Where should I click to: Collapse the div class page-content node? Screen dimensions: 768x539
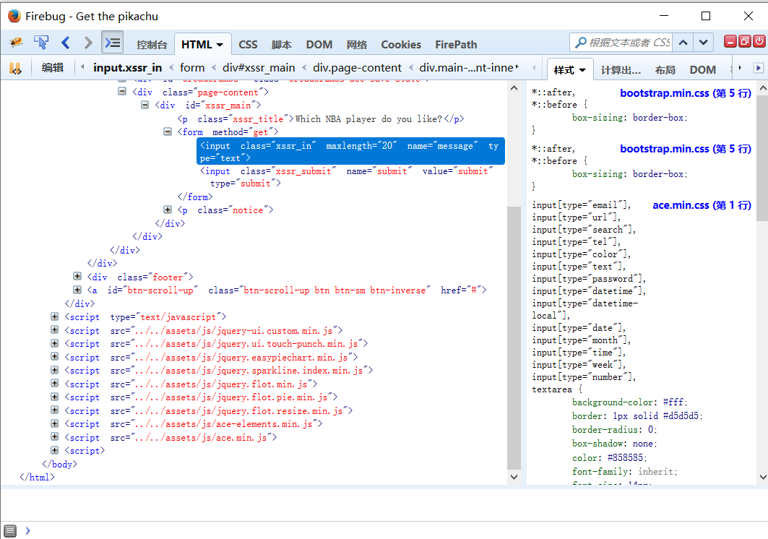point(122,91)
